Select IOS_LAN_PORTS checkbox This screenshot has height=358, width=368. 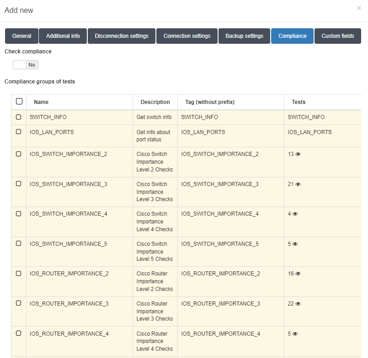coord(19,132)
